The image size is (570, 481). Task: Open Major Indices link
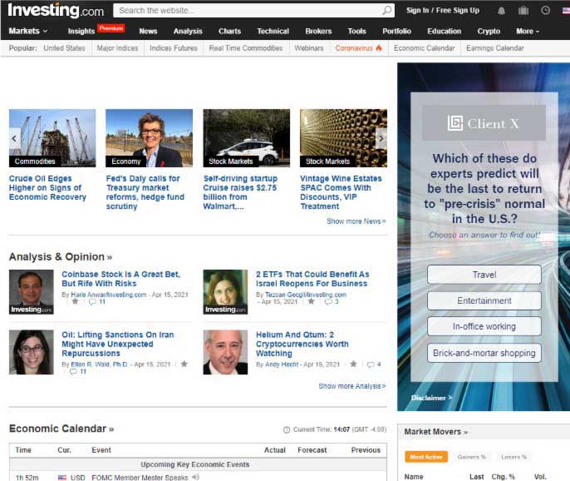(x=117, y=48)
